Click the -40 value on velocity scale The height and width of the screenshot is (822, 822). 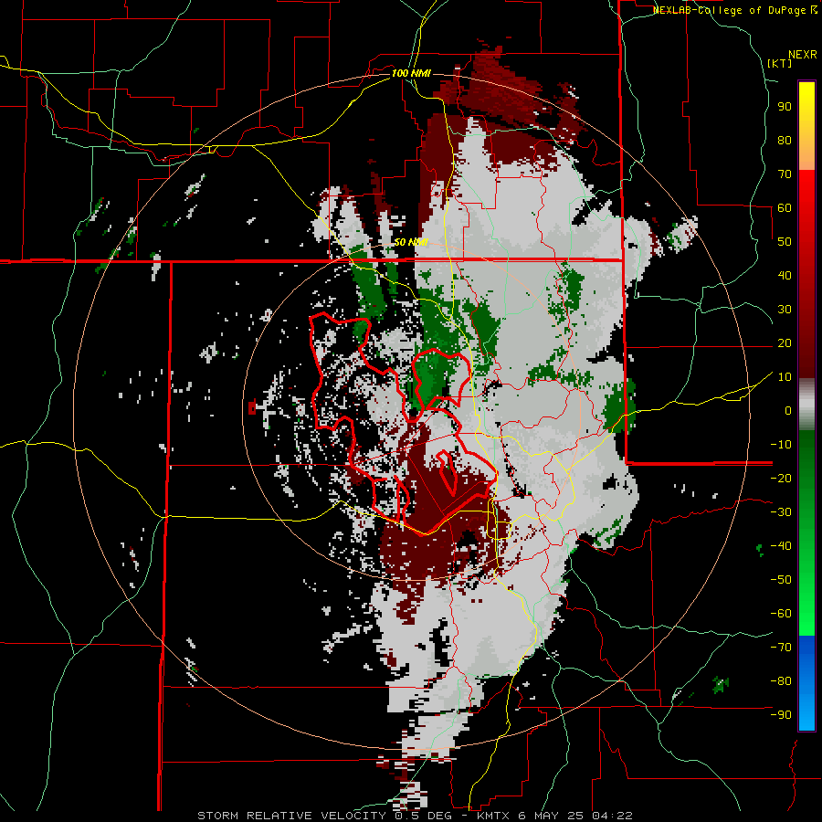click(x=781, y=546)
